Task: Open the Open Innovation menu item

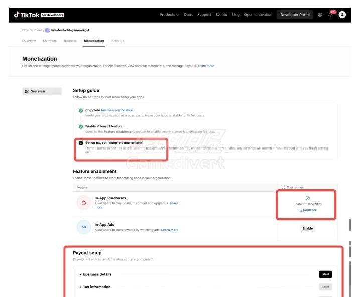Action: tap(258, 15)
